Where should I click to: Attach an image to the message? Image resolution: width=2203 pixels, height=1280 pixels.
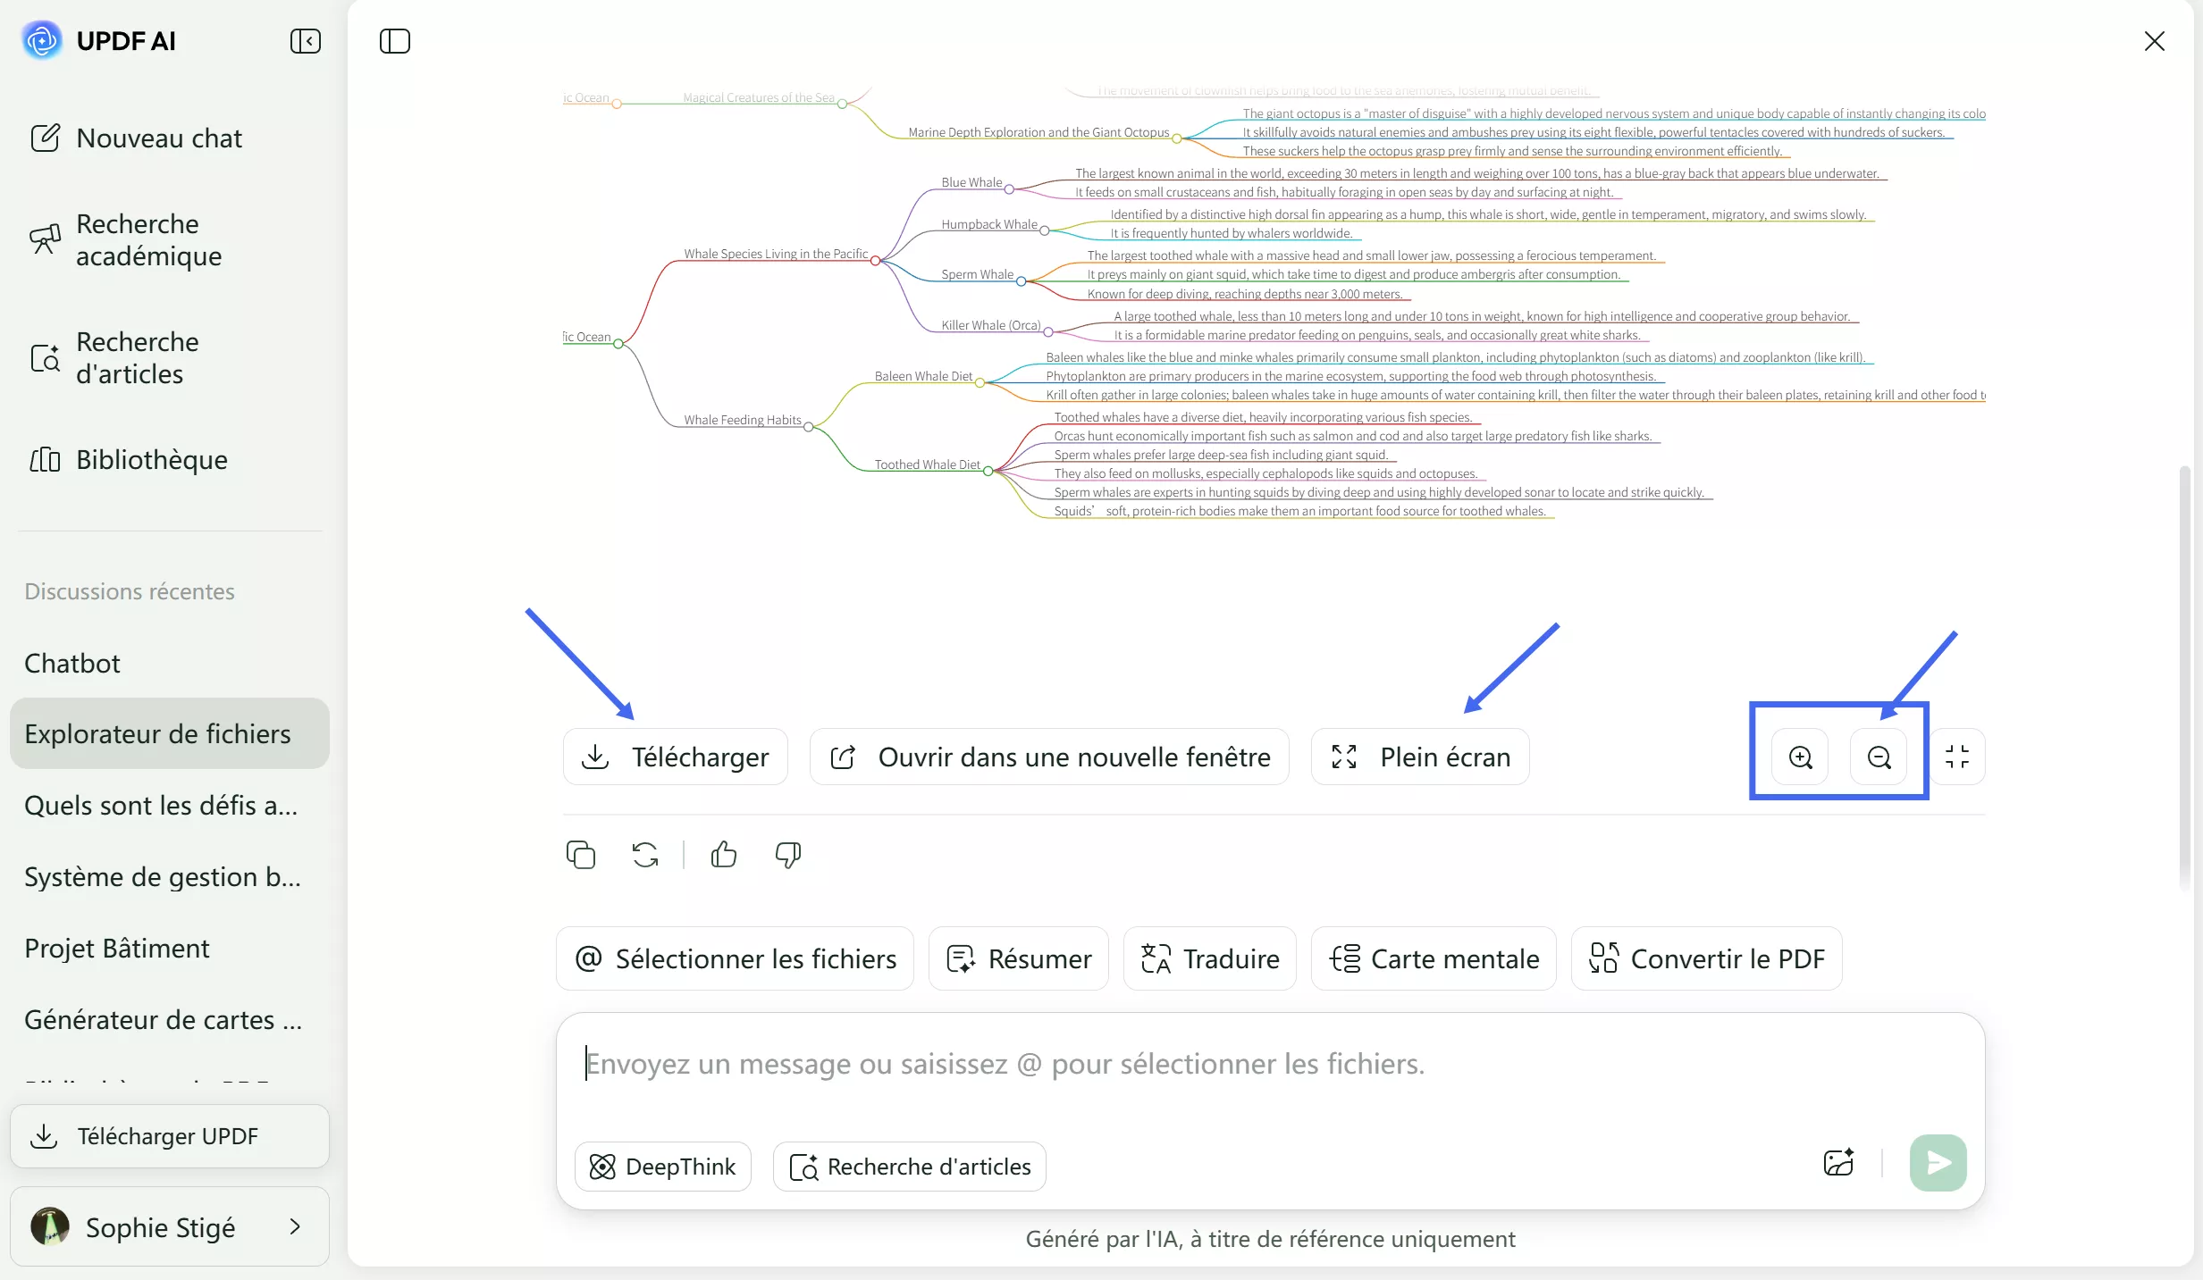[x=1837, y=1163]
